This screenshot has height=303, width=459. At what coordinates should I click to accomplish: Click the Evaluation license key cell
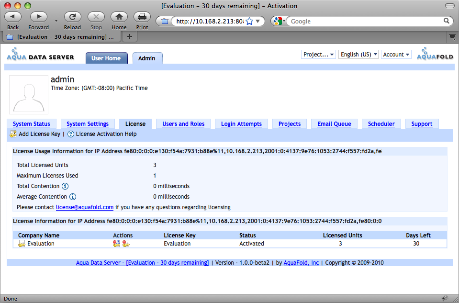177,244
